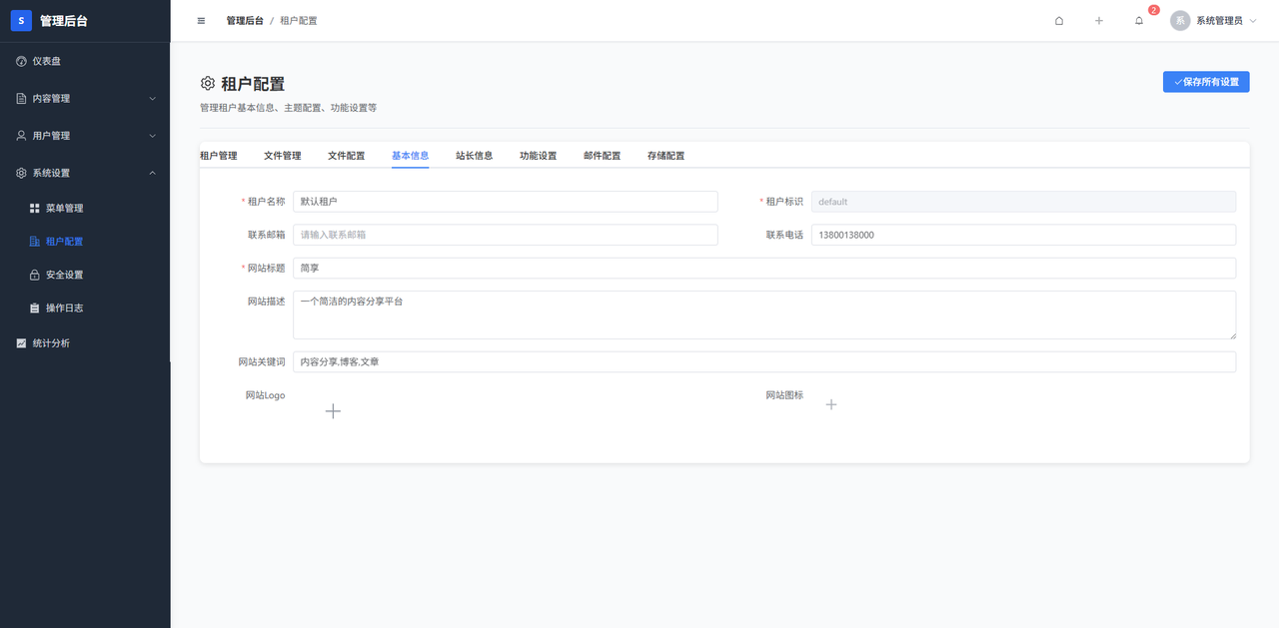Click the statistics analysis chart icon
Image resolution: width=1279 pixels, height=628 pixels.
point(22,342)
